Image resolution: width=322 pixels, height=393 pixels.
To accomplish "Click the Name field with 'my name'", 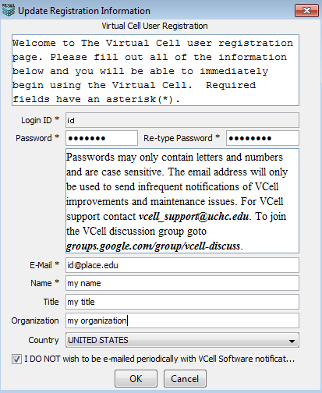I will tap(182, 283).
